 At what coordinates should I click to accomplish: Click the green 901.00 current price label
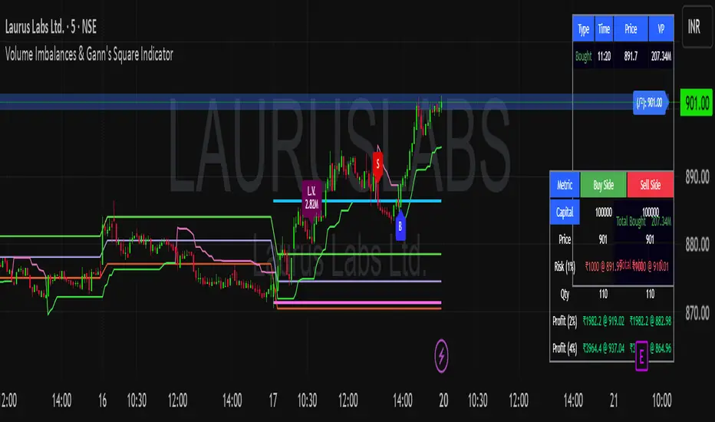[x=697, y=102]
